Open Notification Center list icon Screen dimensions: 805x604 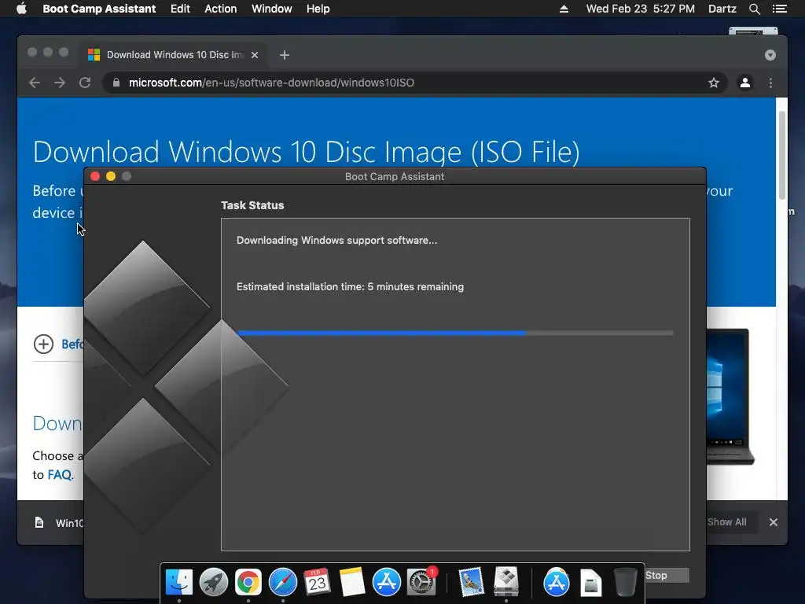(x=779, y=9)
